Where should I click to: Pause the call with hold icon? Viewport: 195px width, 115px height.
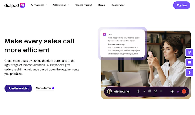click(144, 91)
